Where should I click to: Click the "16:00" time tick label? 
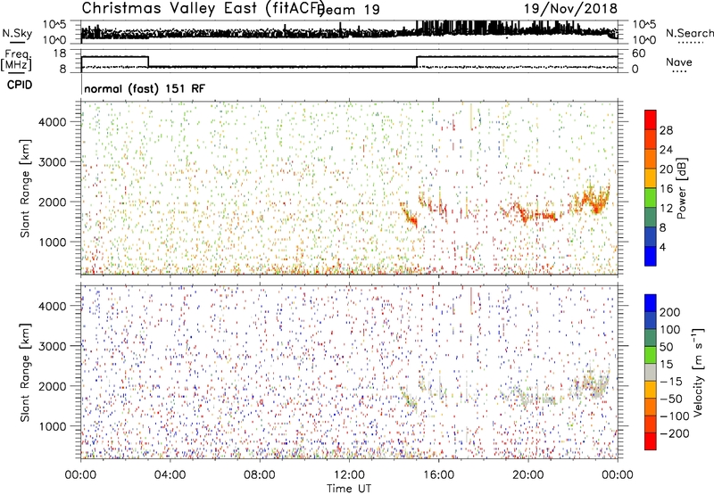(438, 475)
